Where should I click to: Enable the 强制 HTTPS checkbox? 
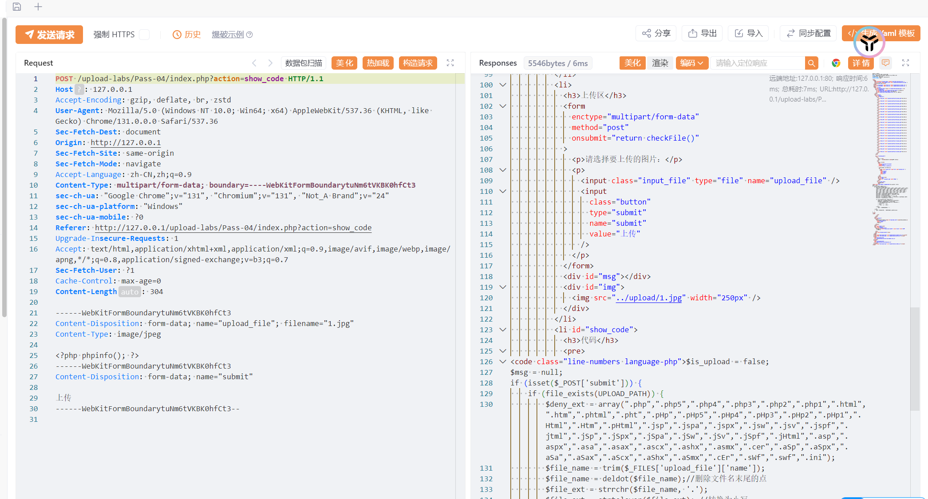click(x=144, y=35)
